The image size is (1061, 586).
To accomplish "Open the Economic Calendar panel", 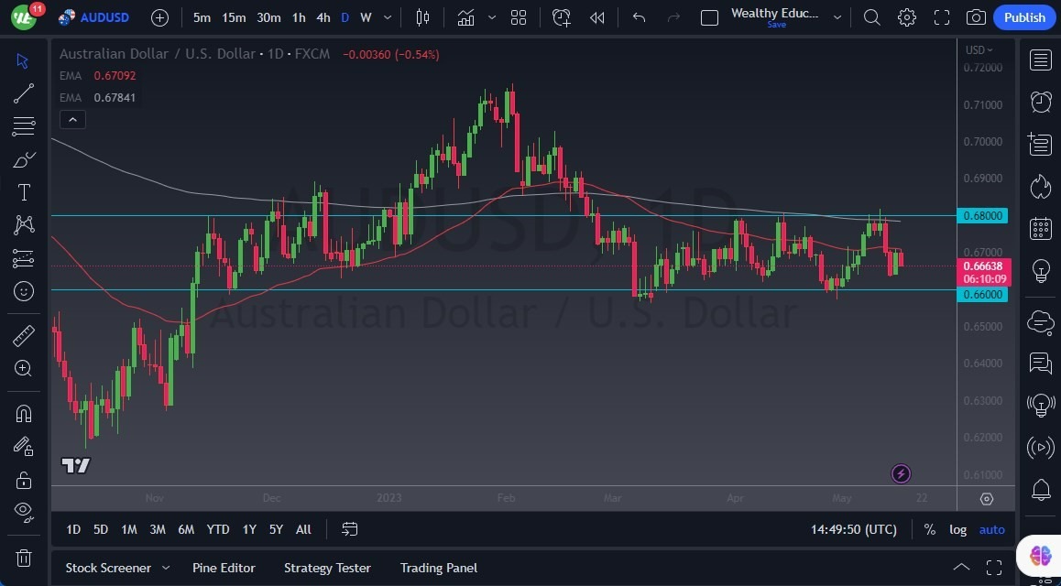I will click(1040, 229).
